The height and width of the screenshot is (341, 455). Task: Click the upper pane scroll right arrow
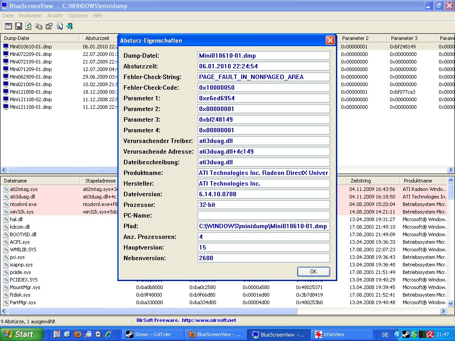pyautogui.click(x=451, y=170)
